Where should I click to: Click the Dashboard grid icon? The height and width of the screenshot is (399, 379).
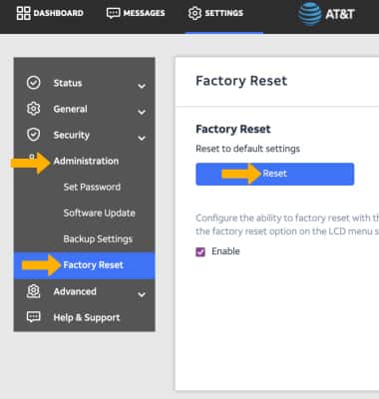pos(23,13)
